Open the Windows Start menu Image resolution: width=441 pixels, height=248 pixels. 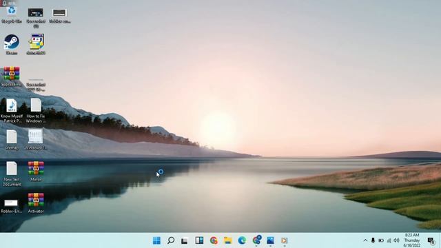[156, 240]
